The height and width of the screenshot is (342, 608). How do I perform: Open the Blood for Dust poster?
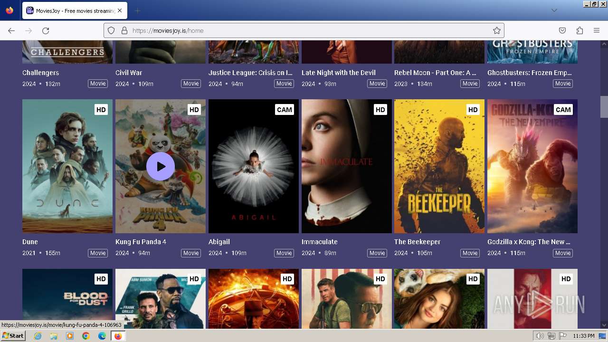tap(67, 298)
